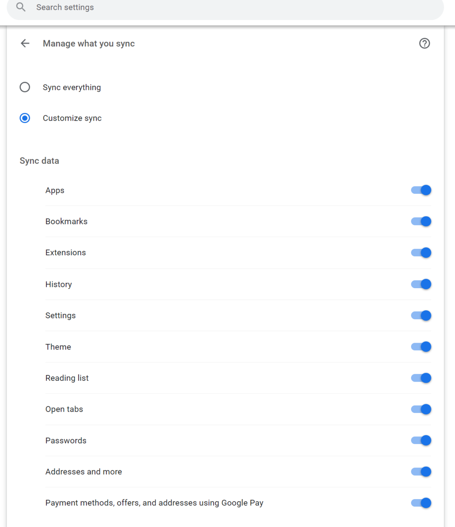Screen dimensions: 455x527
Task: Disable Reading list sync
Action: pos(421,378)
